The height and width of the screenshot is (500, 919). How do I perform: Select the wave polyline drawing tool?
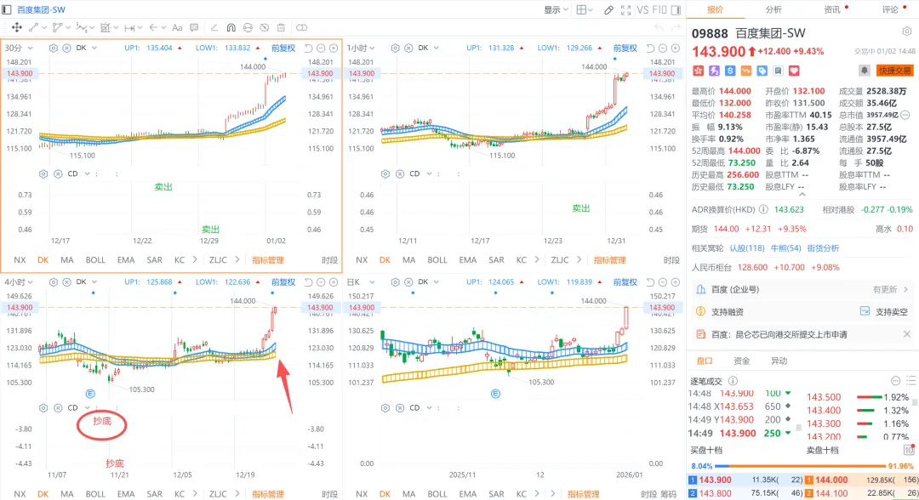pos(82,27)
